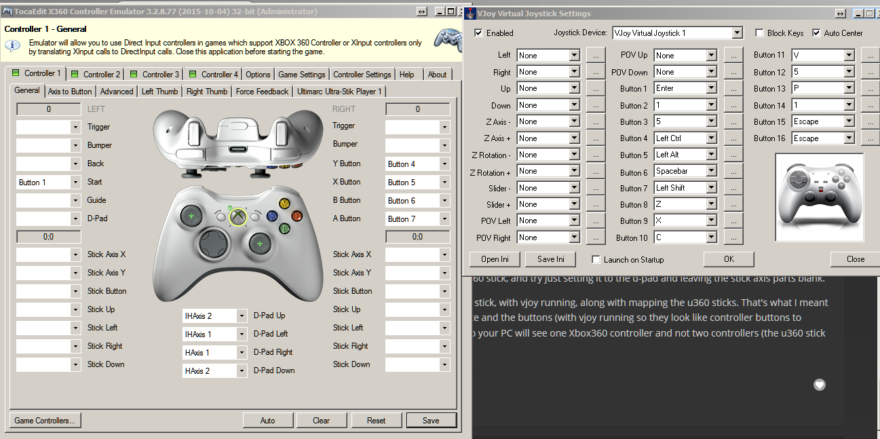Image resolution: width=880 pixels, height=439 pixels.
Task: Expand the Guide dropdown in TocaEdit
Action: pos(75,200)
